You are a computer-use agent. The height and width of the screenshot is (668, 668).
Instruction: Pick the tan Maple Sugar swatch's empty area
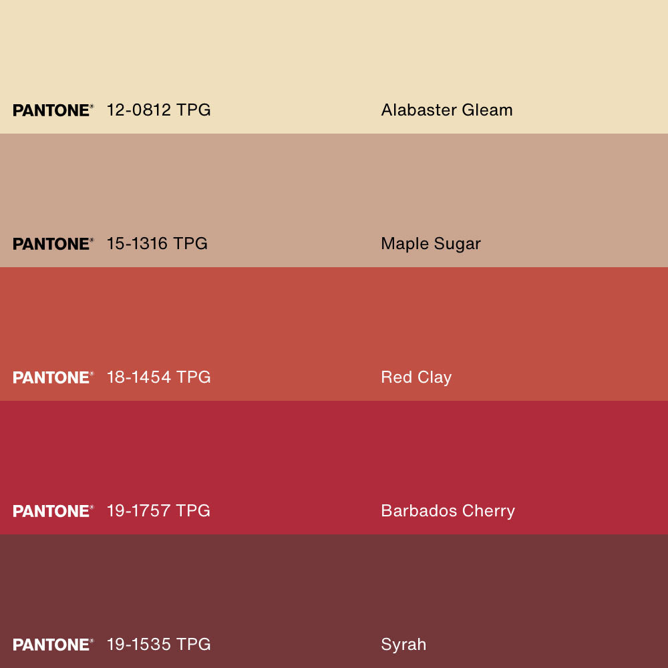pos(334,180)
